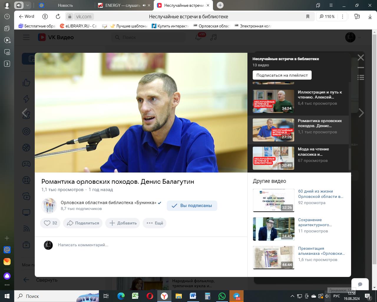
Task: Mute the ENERGY tab audio
Action: [144, 5]
